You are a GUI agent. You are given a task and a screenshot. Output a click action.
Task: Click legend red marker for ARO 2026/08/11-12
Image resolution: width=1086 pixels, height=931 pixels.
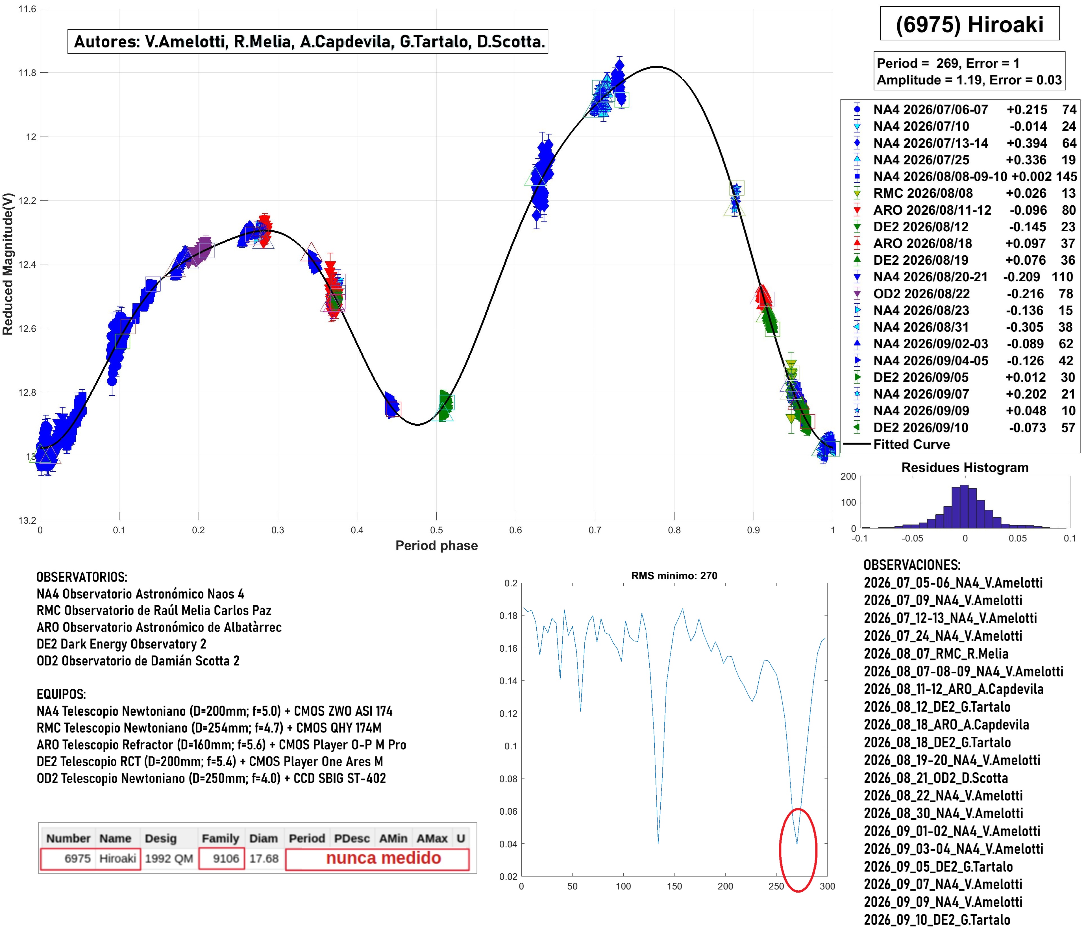[857, 210]
